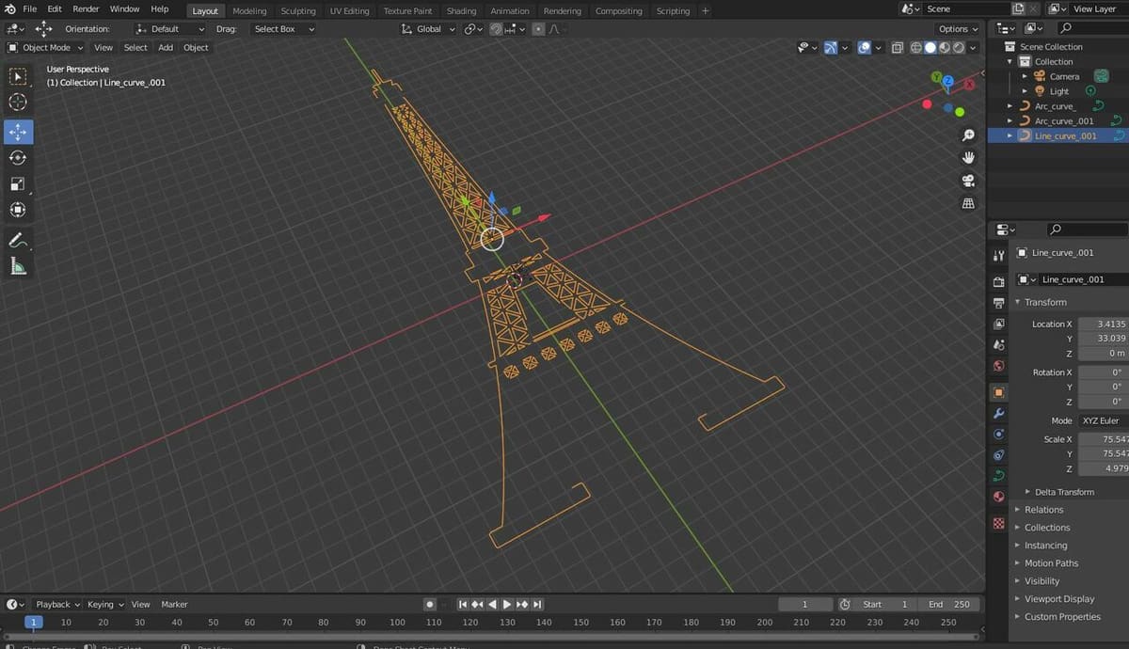Screen dimensions: 1129x649
Task: Select the Annotate tool
Action: click(x=18, y=241)
